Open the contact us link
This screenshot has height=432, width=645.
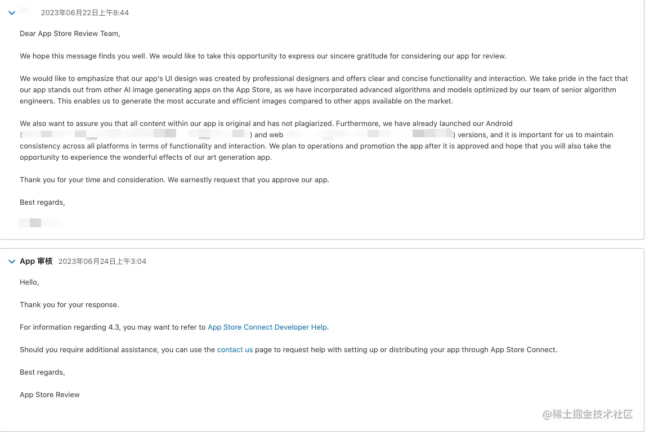235,350
